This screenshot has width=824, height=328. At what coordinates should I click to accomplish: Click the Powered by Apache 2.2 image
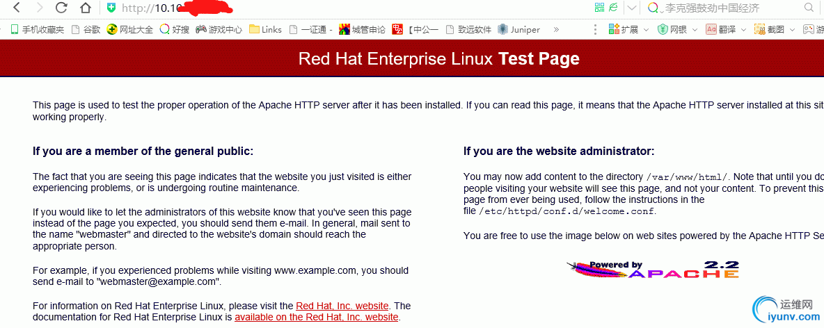point(653,269)
